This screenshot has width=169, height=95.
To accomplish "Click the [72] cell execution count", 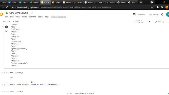I will (x=6, y=85).
